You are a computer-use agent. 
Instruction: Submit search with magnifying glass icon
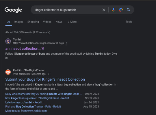pyautogui.click(x=129, y=10)
